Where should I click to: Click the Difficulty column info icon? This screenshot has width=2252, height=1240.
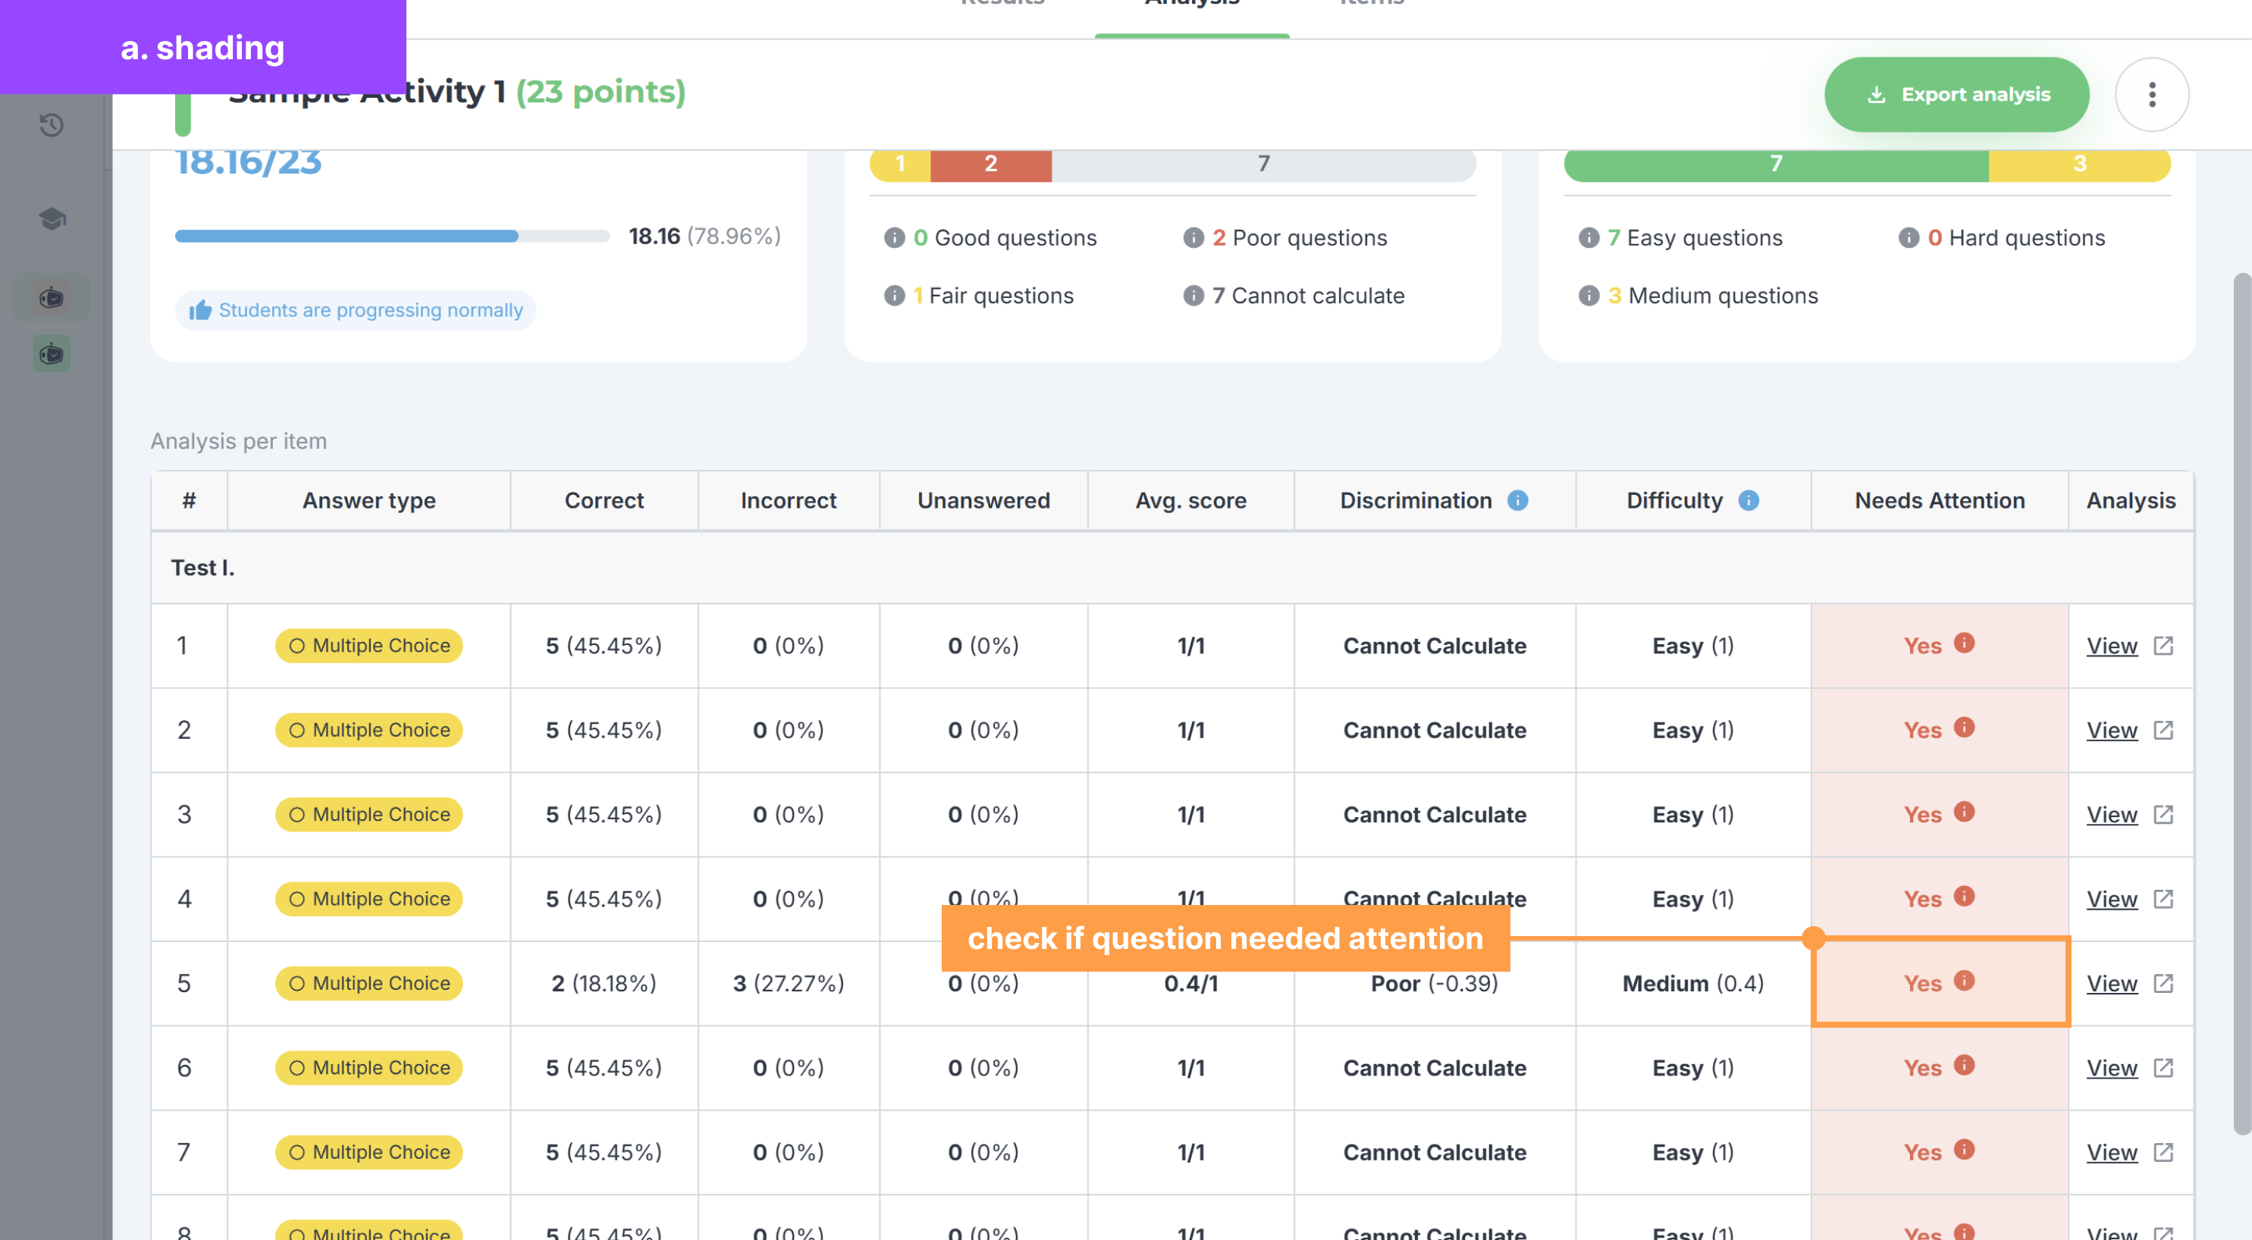point(1749,499)
